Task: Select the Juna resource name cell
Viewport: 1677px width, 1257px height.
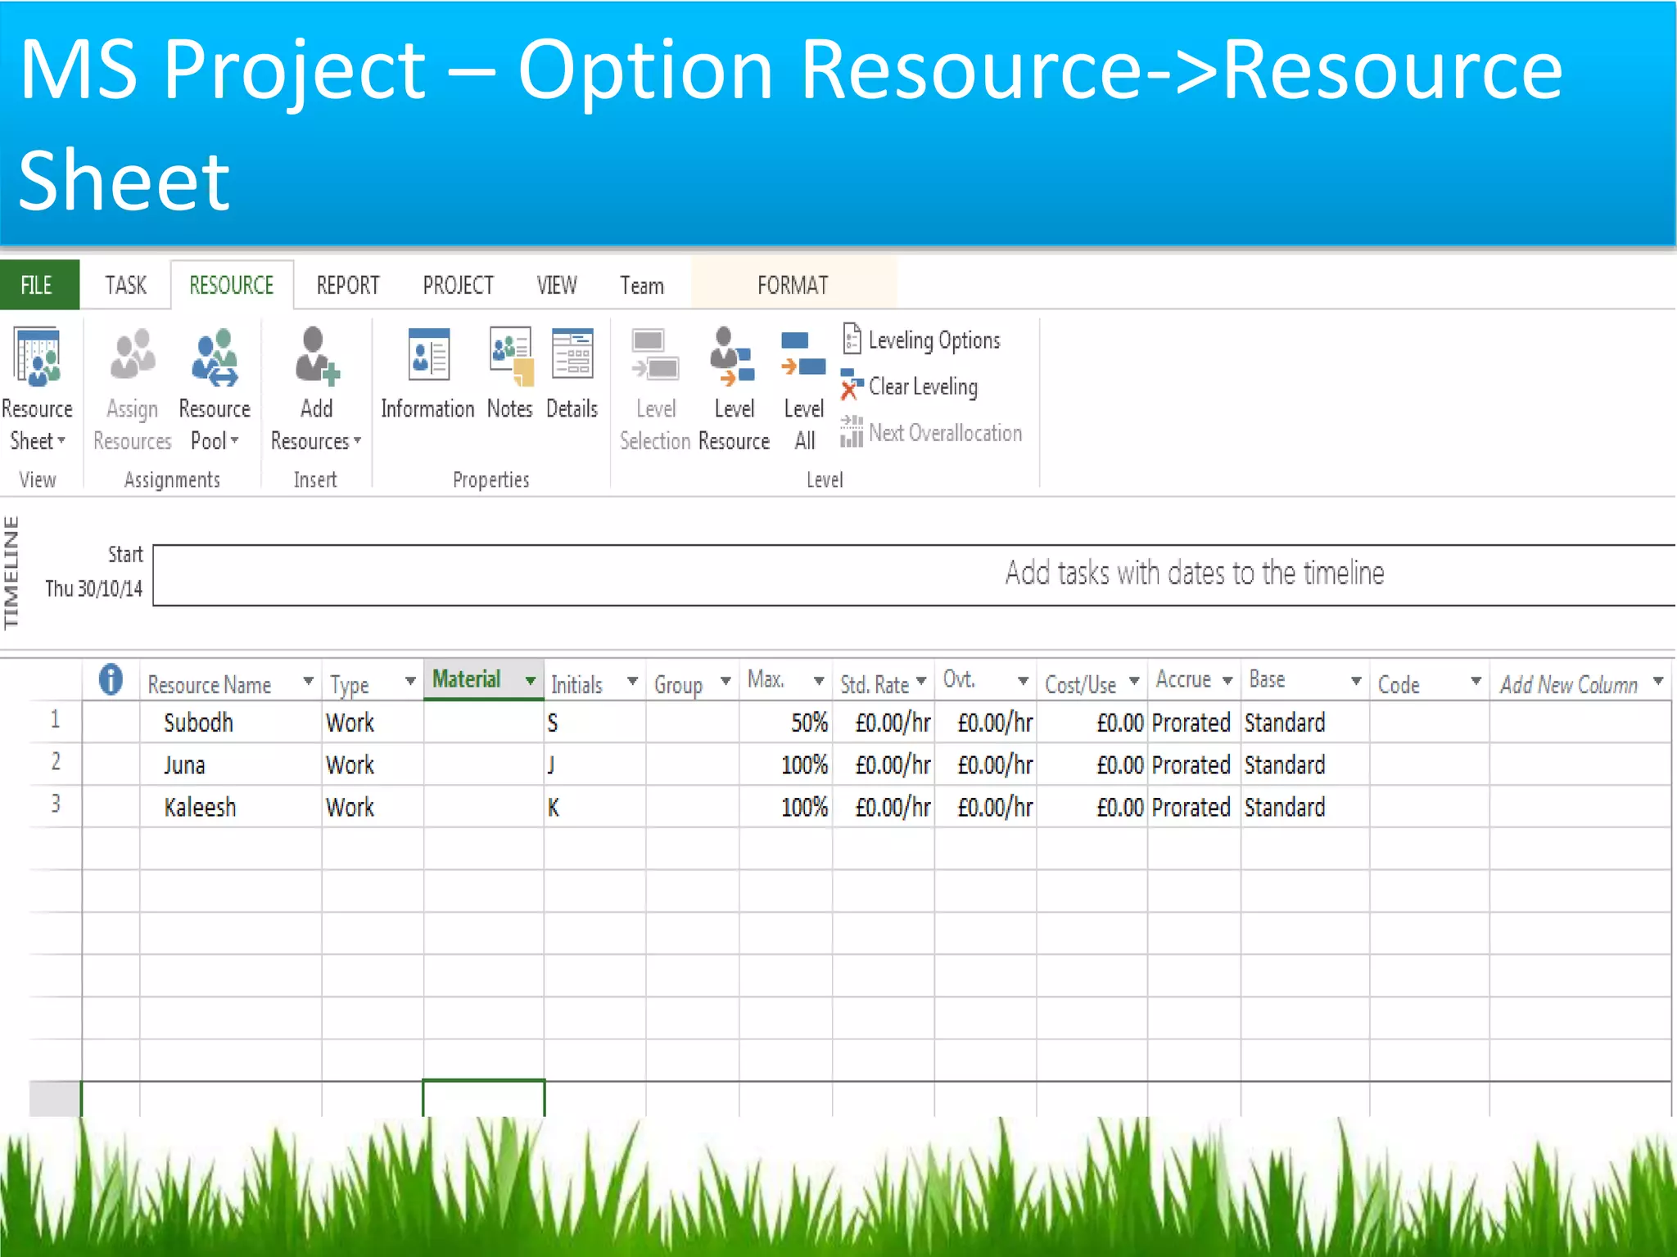Action: point(230,765)
